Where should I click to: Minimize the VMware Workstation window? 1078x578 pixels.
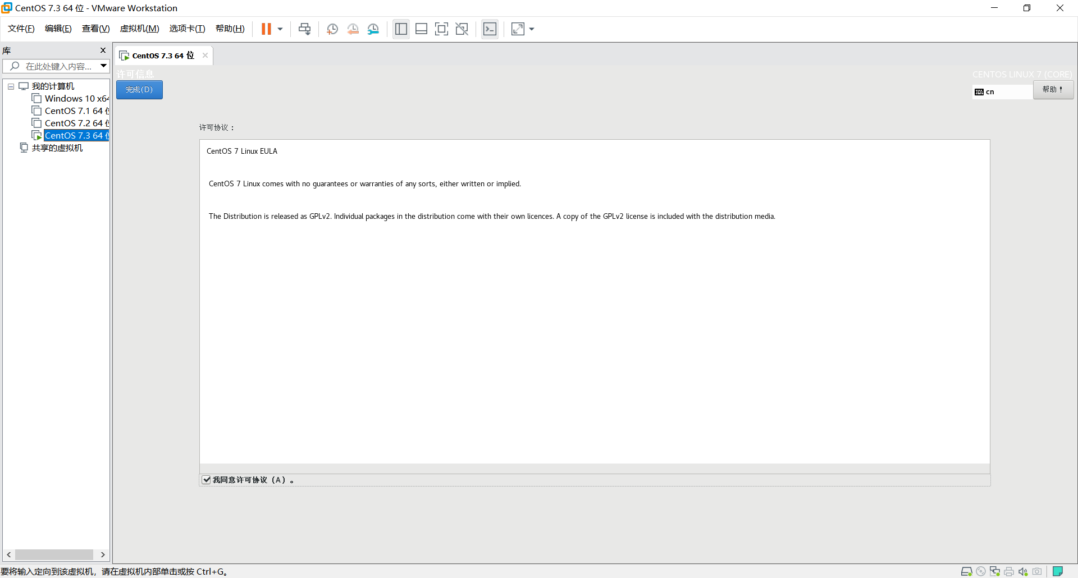(x=994, y=8)
